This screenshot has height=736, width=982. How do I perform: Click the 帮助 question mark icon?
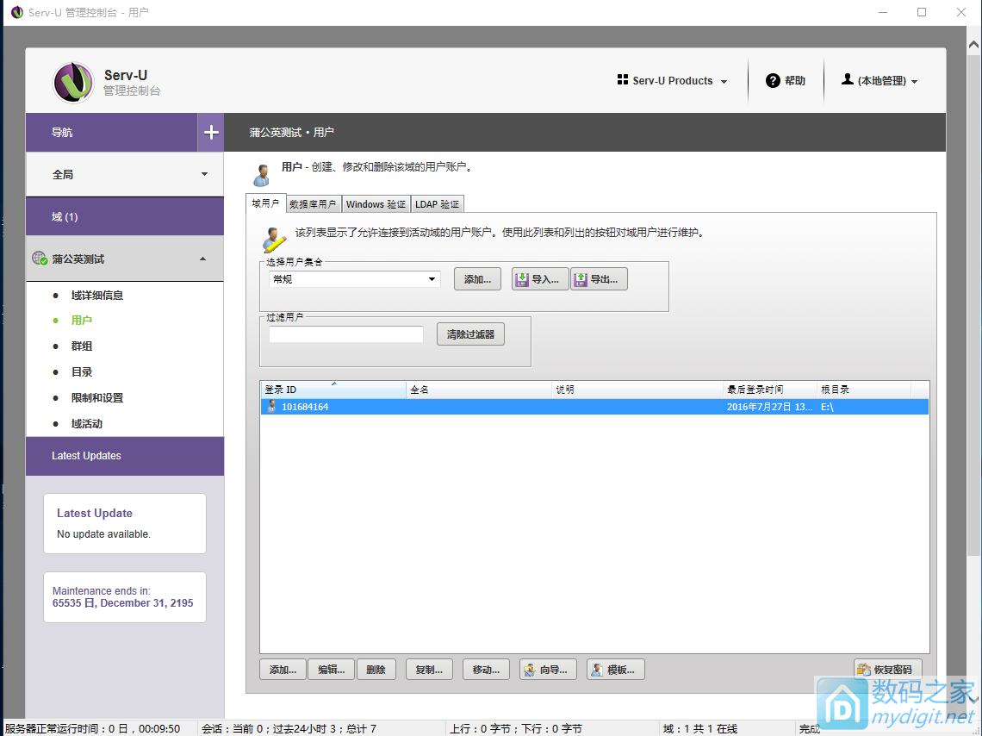click(773, 80)
